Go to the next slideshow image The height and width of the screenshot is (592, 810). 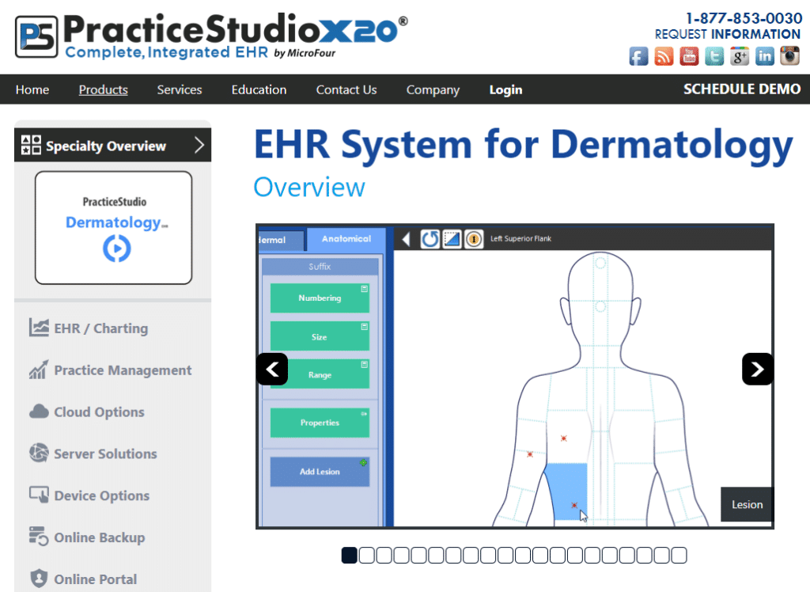pos(757,369)
